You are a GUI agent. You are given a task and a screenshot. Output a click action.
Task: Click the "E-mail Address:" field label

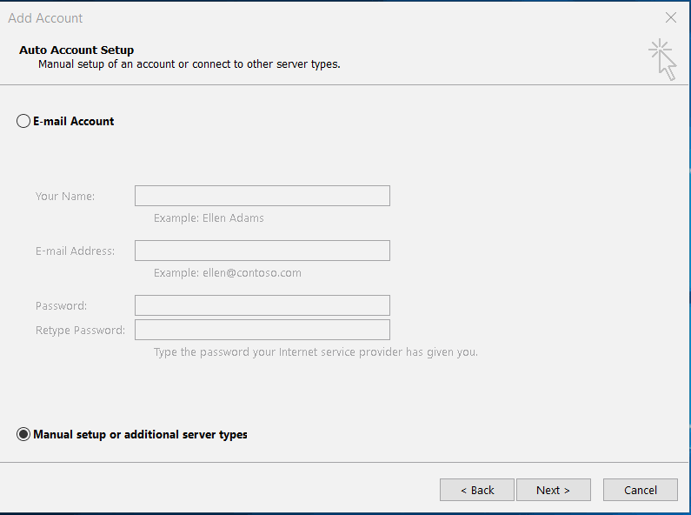tap(75, 251)
